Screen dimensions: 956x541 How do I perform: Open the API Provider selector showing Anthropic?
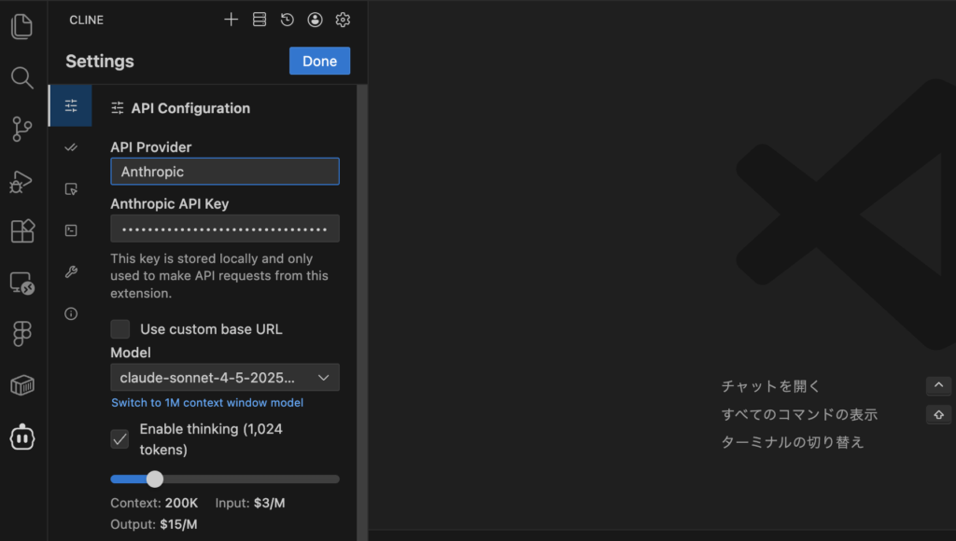(x=225, y=172)
